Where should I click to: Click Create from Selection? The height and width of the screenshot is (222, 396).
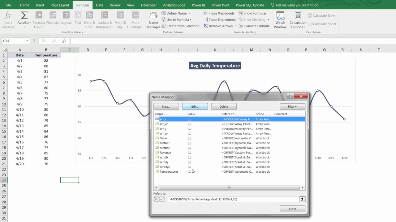coord(180,26)
